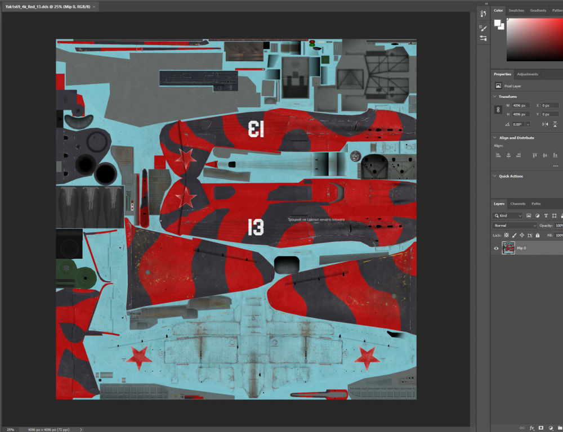Lock all attributes with the padlock icon
This screenshot has height=432, width=563.
[538, 235]
